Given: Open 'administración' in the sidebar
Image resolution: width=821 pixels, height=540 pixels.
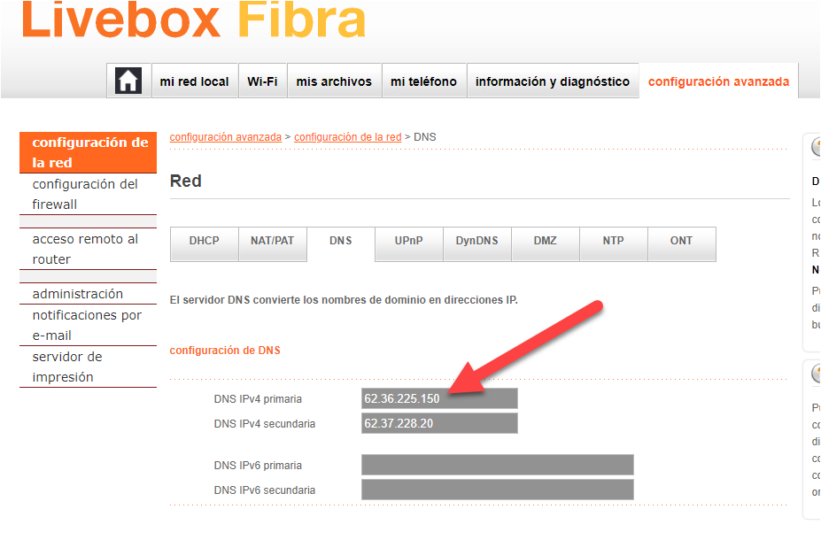Looking at the screenshot, I should tap(88, 294).
